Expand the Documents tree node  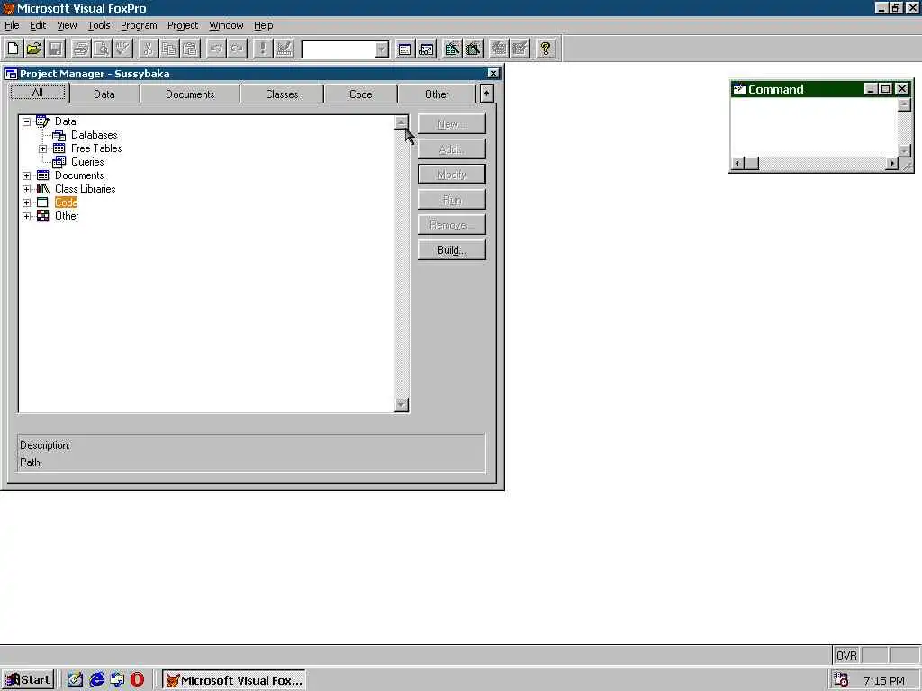pyautogui.click(x=26, y=175)
